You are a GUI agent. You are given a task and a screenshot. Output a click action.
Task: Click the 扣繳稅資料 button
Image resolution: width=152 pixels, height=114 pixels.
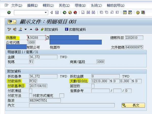point(75,30)
